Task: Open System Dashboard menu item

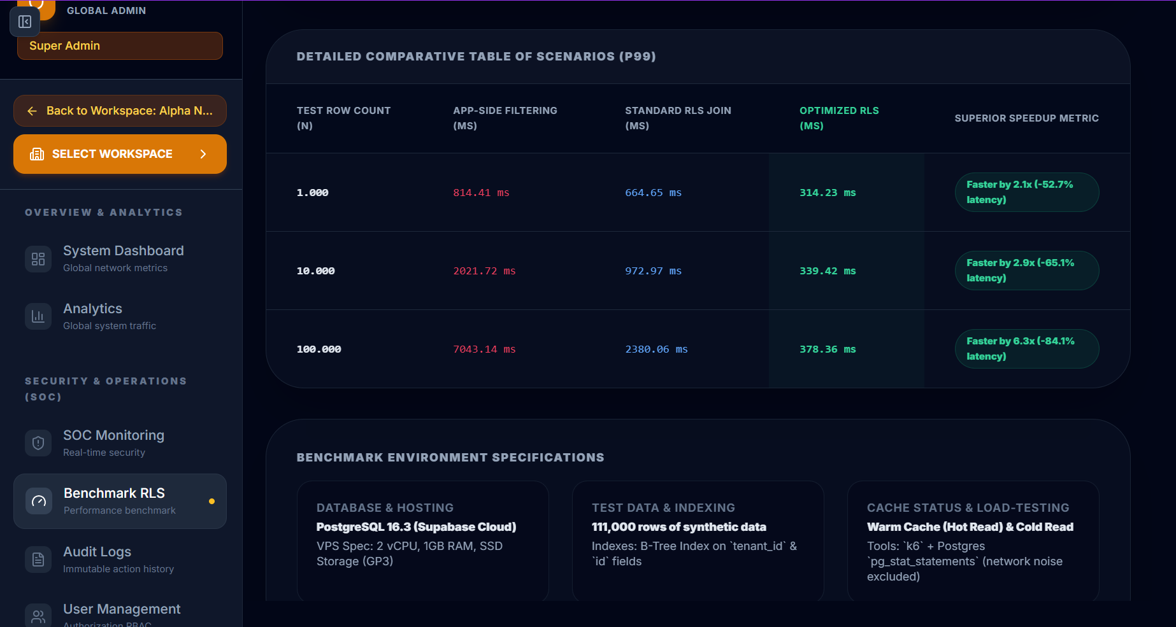Action: pyautogui.click(x=120, y=259)
